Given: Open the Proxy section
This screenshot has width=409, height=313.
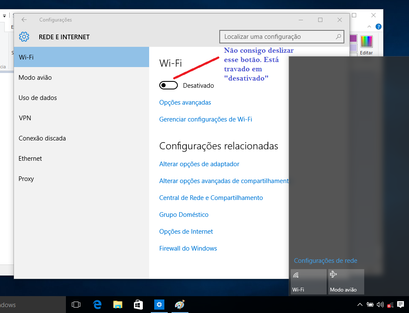Looking at the screenshot, I should (82, 179).
